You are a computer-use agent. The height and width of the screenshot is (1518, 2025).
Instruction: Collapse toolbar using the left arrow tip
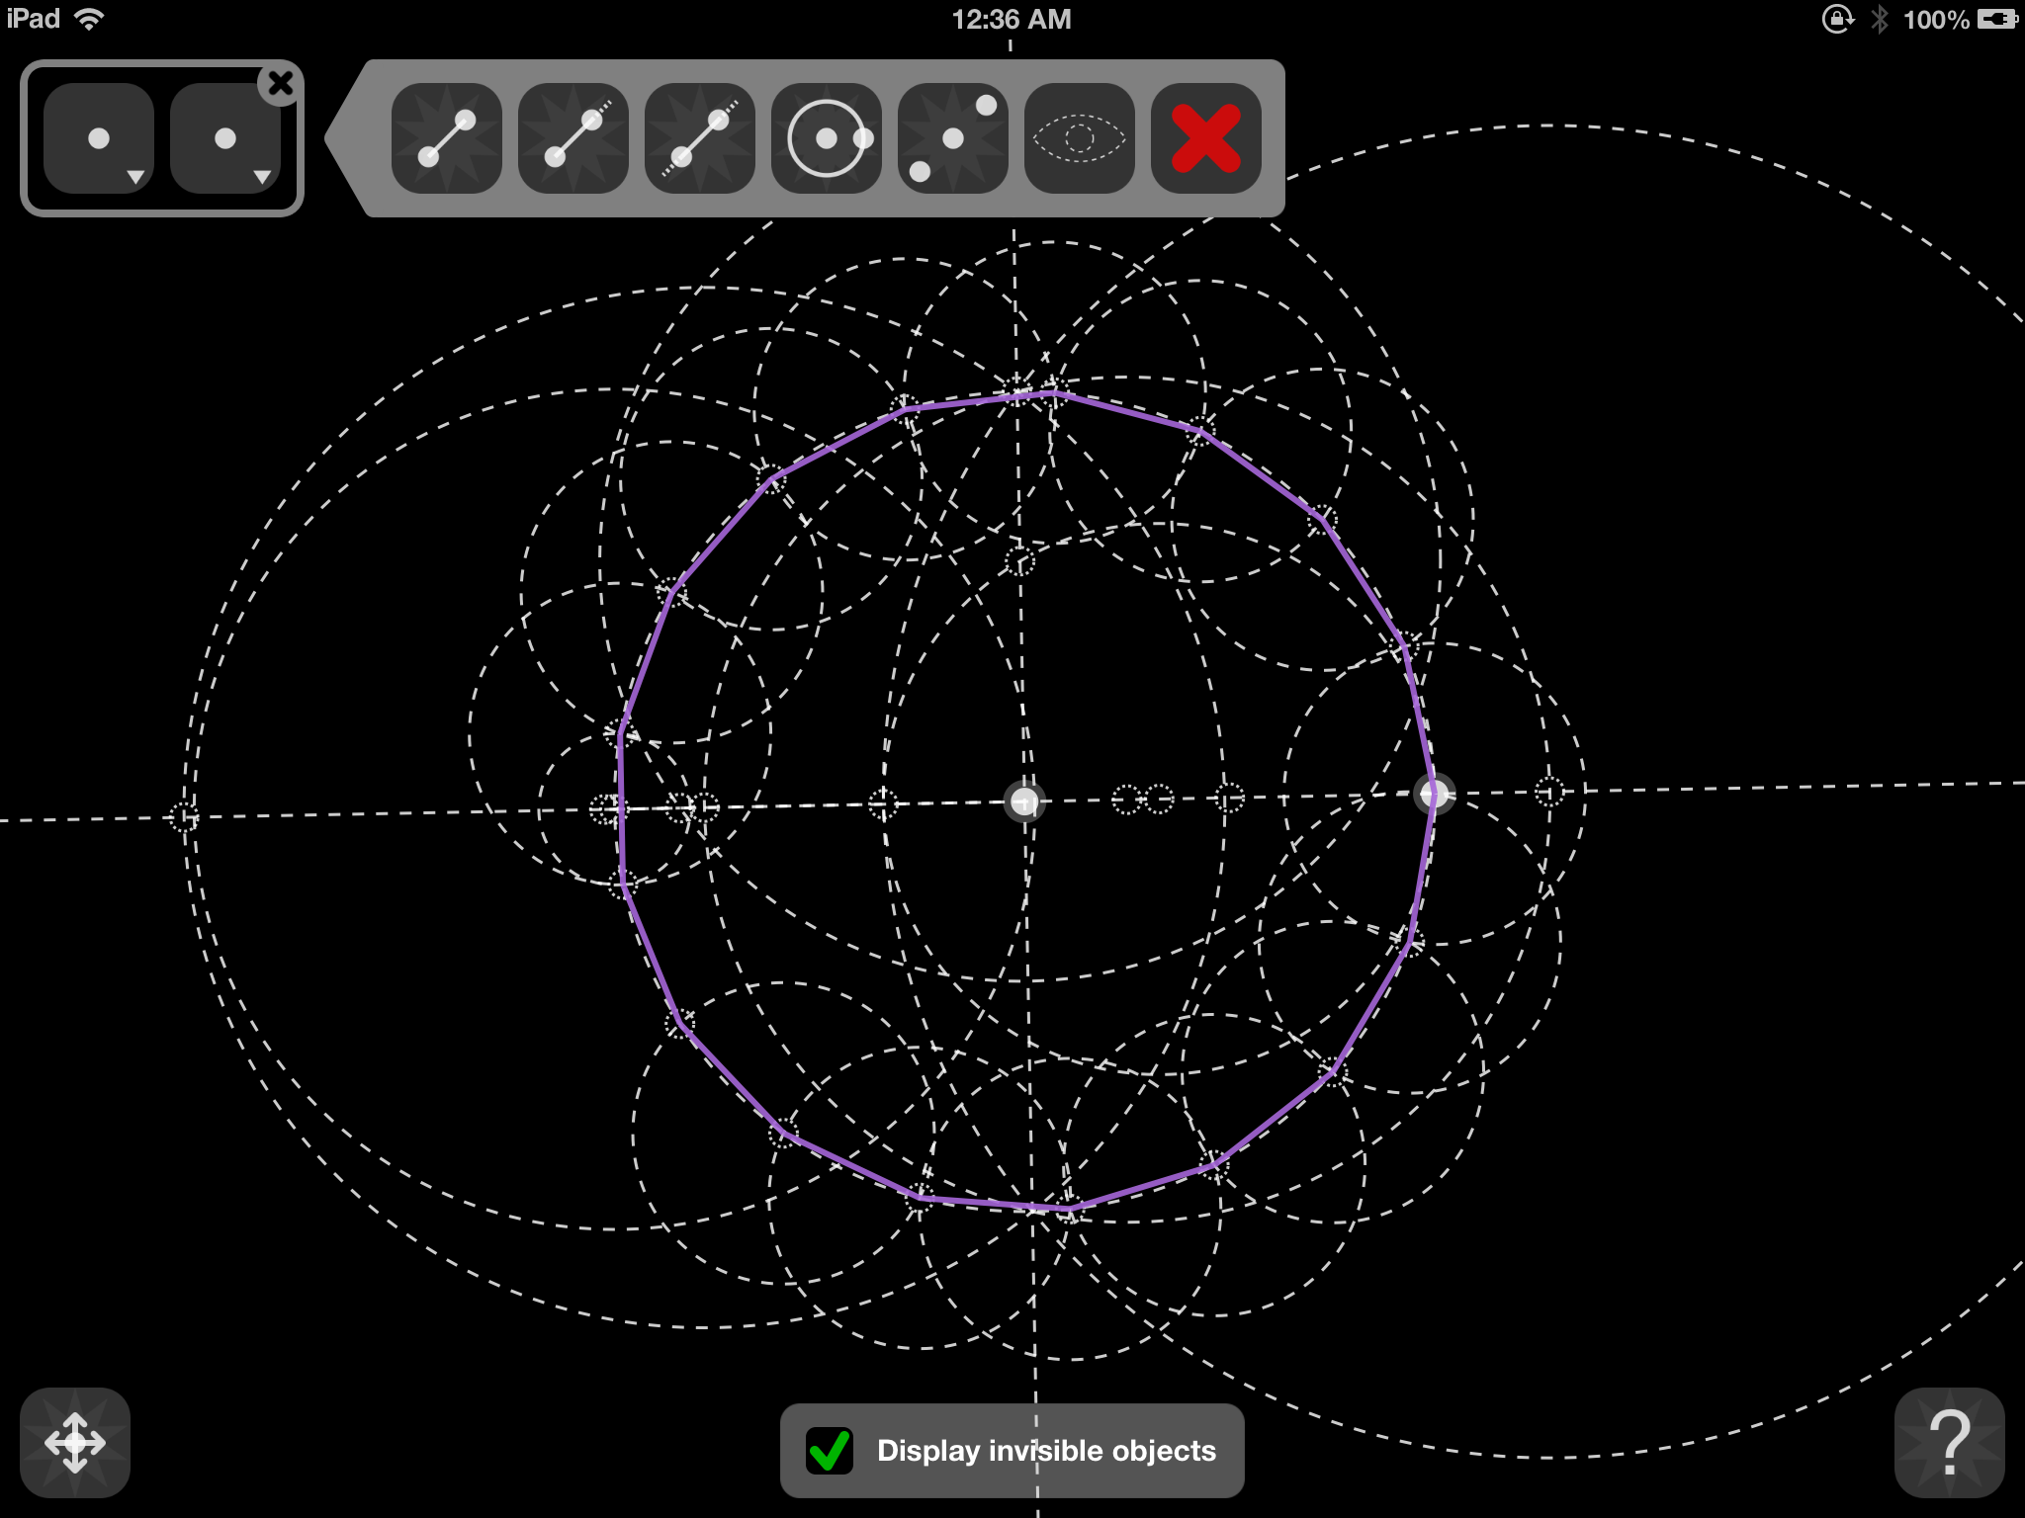(339, 138)
